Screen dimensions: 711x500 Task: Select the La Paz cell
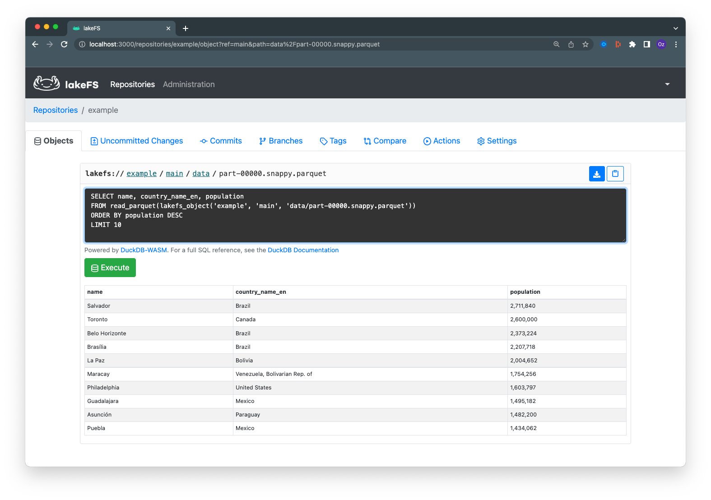coord(159,361)
